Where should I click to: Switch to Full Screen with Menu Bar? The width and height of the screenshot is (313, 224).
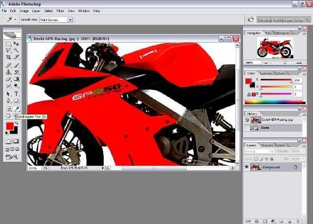pyautogui.click(x=12, y=149)
